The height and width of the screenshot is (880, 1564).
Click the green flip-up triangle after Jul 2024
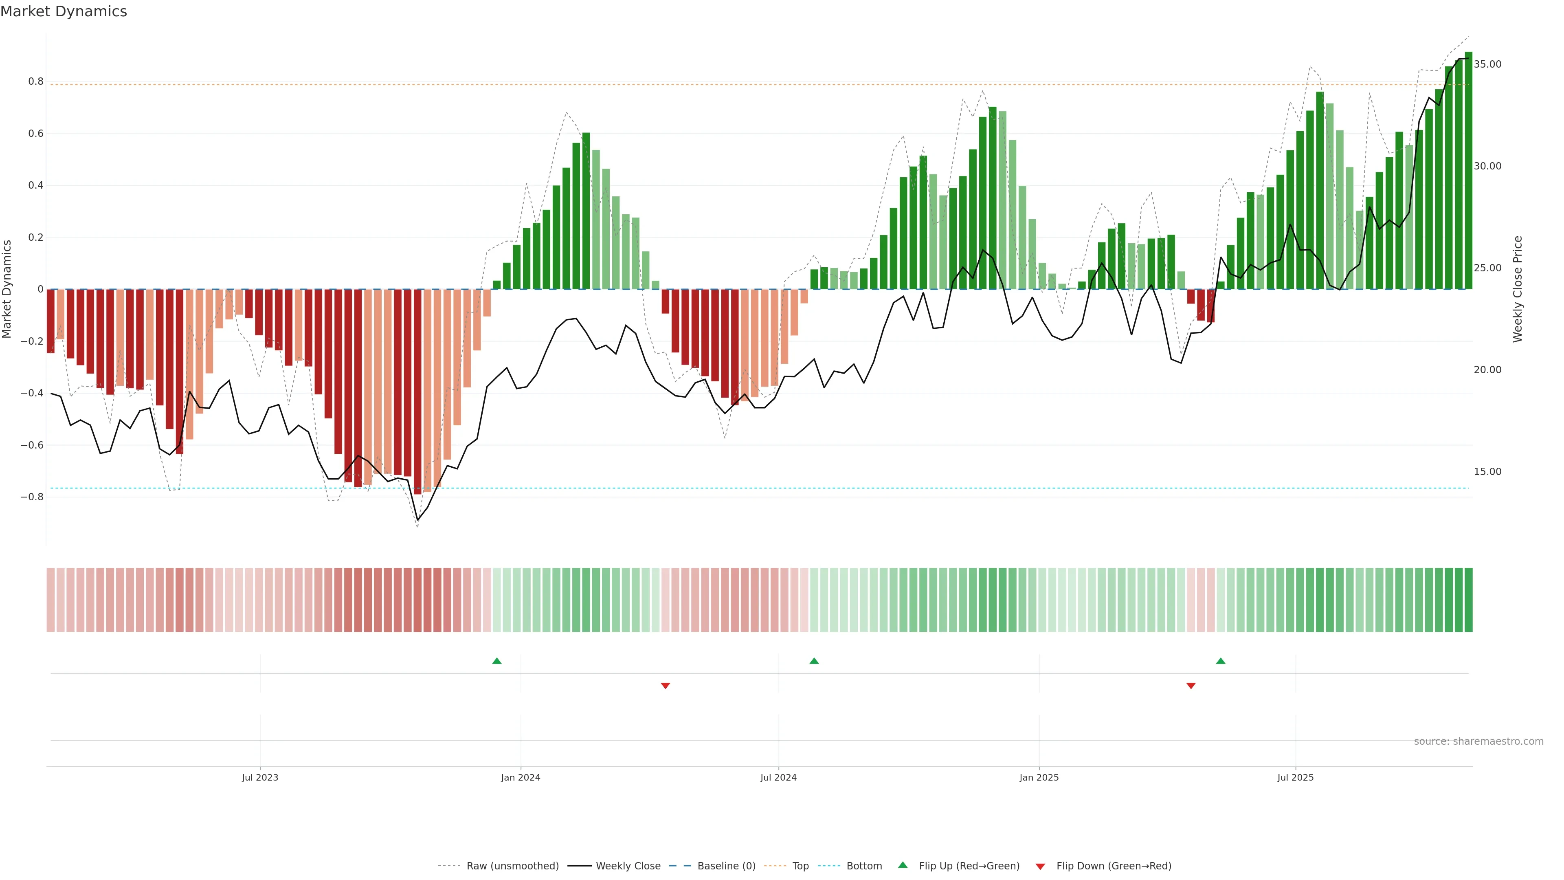tap(814, 661)
